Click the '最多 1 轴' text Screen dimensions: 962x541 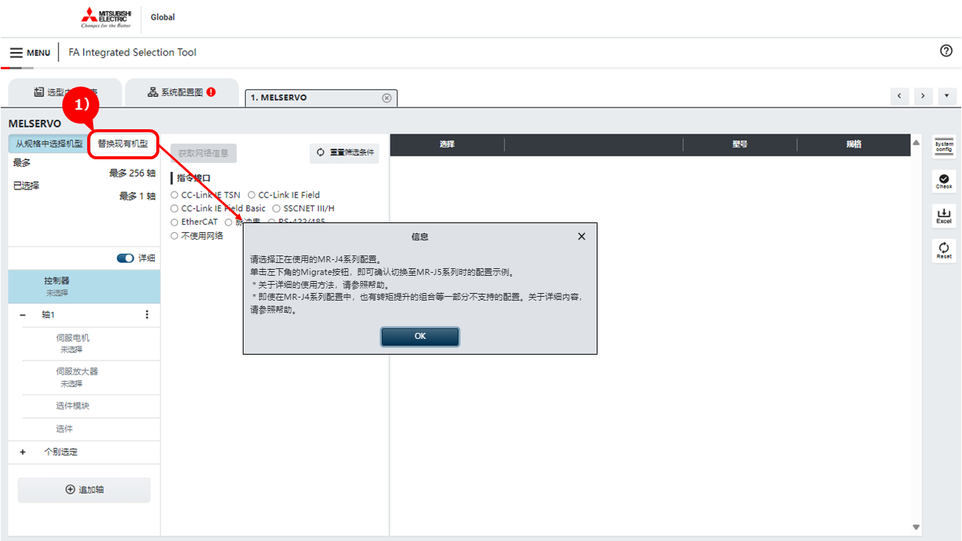click(x=138, y=197)
